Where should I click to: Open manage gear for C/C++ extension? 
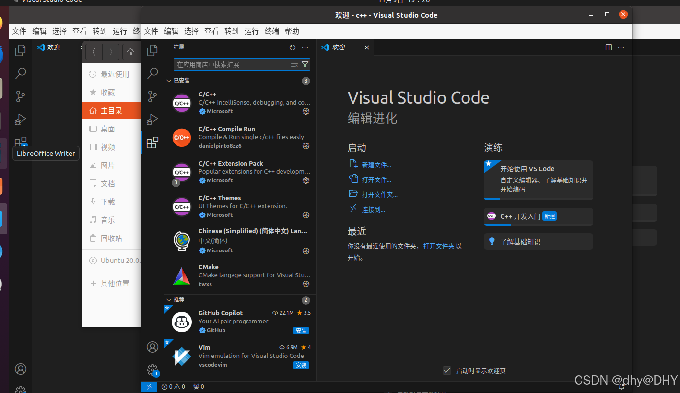tap(306, 111)
